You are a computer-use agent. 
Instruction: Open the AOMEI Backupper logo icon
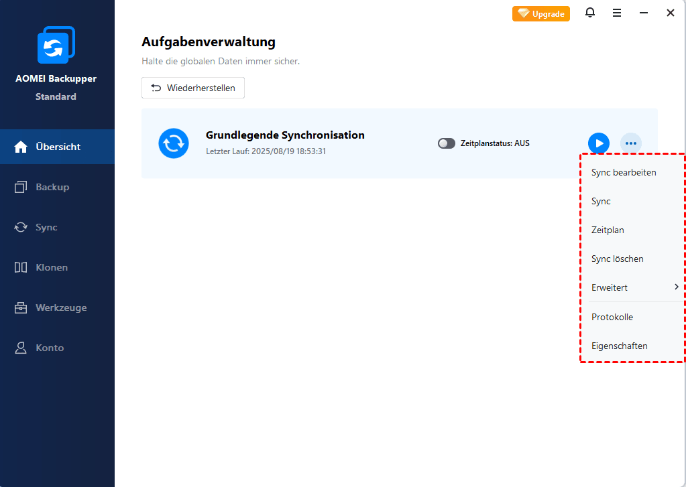pos(56,45)
